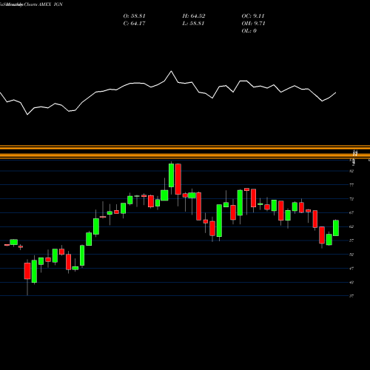The image size is (370, 370).
Task: Select the 47 price axis label
Action: tap(351, 269)
